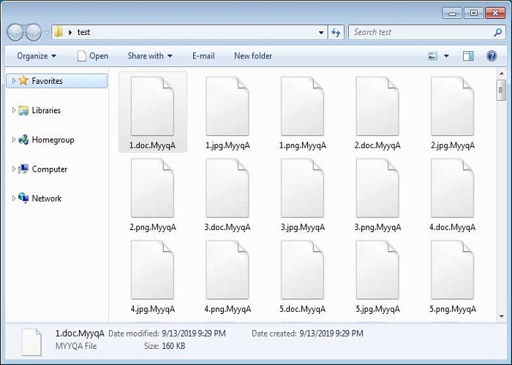Close the test explorer window
The width and height of the screenshot is (512, 365).
(x=495, y=13)
